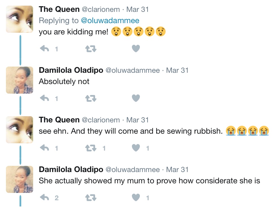
Task: Click @clarionem handle on "sewing rubbish" tweet
Action: pyautogui.click(x=100, y=120)
